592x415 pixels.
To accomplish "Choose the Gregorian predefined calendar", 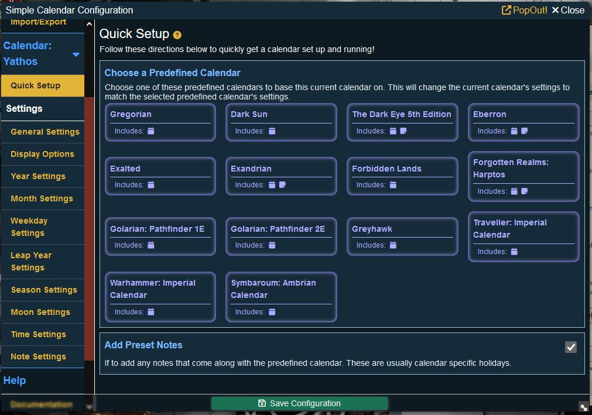I will pos(160,122).
